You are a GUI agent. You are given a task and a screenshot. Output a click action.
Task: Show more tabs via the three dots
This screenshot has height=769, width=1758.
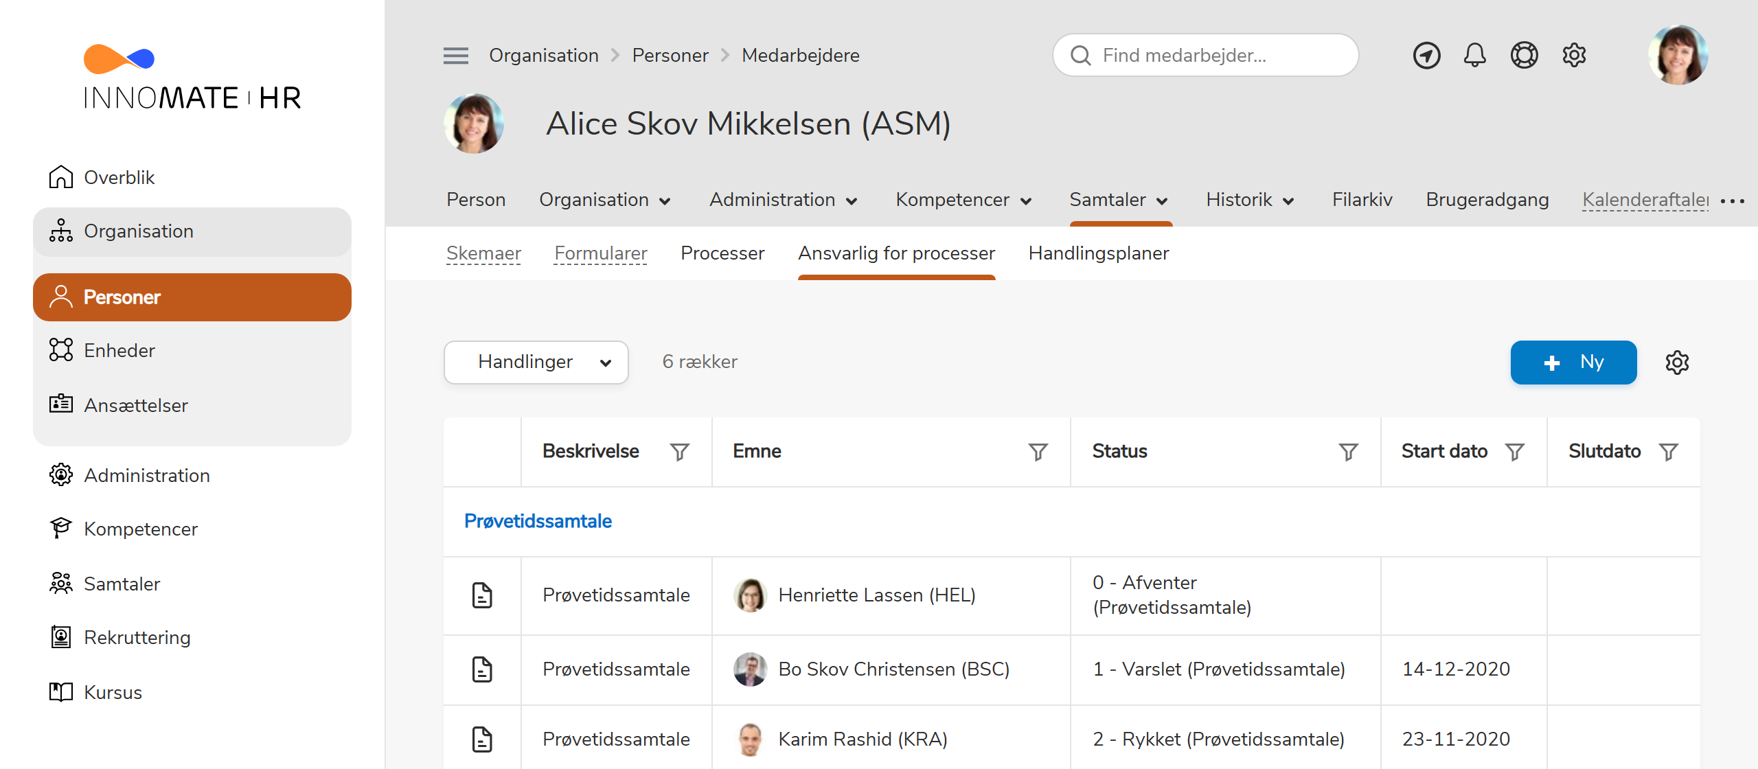[x=1733, y=201]
